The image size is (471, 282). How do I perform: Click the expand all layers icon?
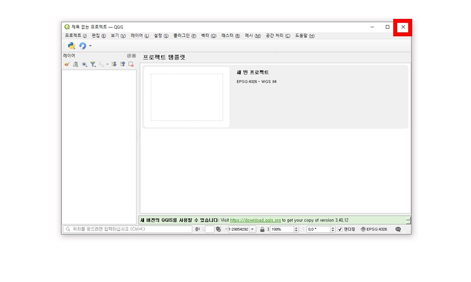[114, 64]
